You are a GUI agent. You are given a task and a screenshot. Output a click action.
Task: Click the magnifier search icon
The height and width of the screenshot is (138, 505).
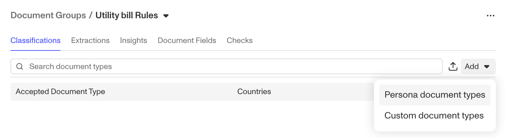pyautogui.click(x=20, y=66)
